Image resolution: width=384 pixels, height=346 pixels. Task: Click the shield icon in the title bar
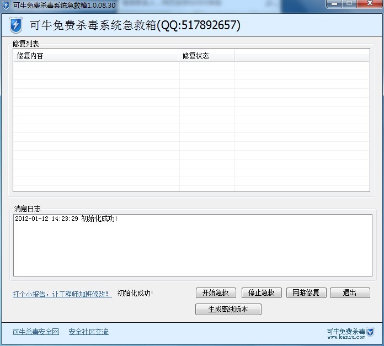6,5
